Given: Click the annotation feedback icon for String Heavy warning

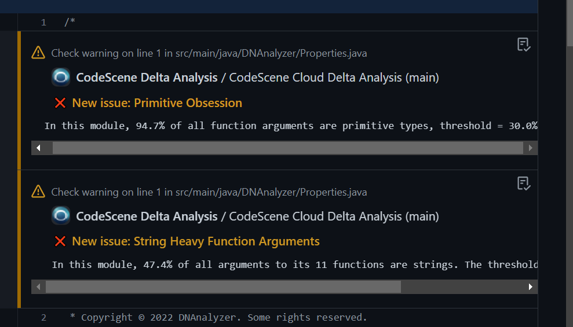Looking at the screenshot, I should (524, 183).
